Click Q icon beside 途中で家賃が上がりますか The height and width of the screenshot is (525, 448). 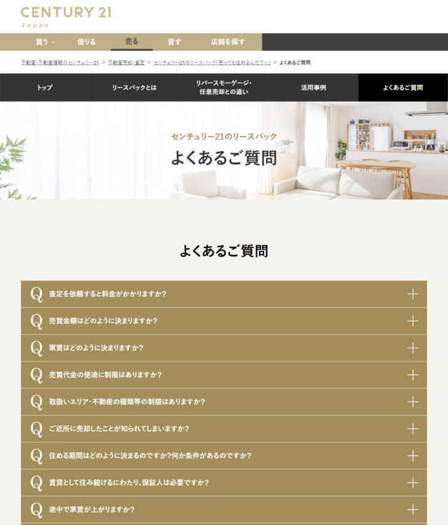pyautogui.click(x=36, y=510)
